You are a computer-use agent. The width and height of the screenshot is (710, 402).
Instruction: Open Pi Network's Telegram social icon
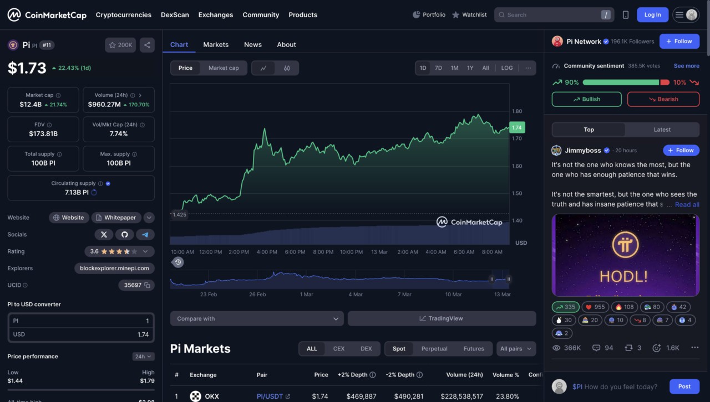(x=145, y=234)
